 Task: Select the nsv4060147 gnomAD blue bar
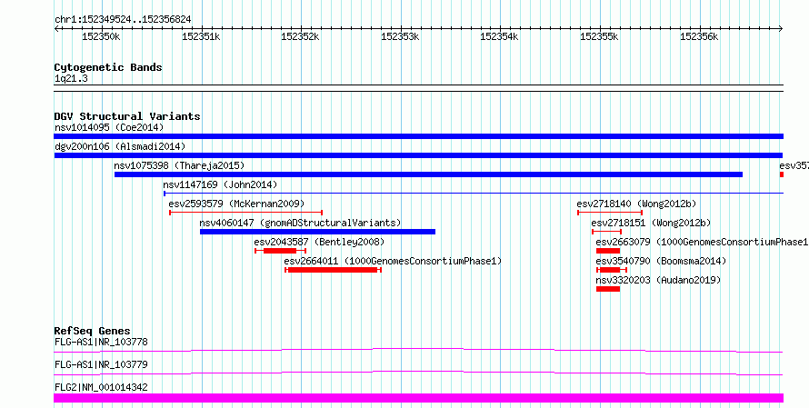317,232
